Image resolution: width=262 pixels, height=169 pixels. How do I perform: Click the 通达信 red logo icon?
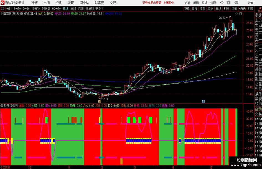[2, 3]
